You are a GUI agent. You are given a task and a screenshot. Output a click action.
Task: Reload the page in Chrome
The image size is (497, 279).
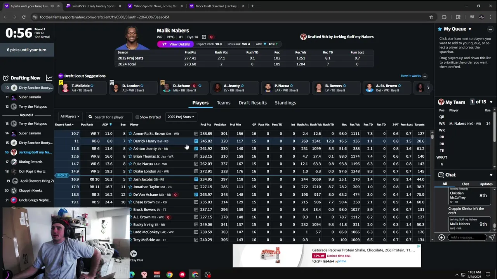[24, 17]
